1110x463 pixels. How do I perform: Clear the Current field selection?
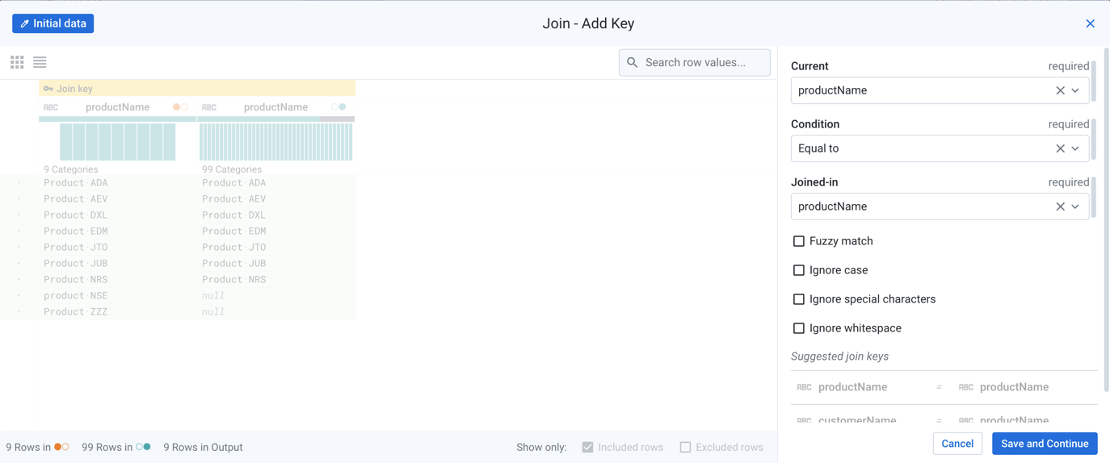tap(1060, 90)
